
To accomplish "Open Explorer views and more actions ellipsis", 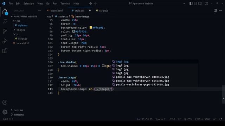I will coord(39,10).
